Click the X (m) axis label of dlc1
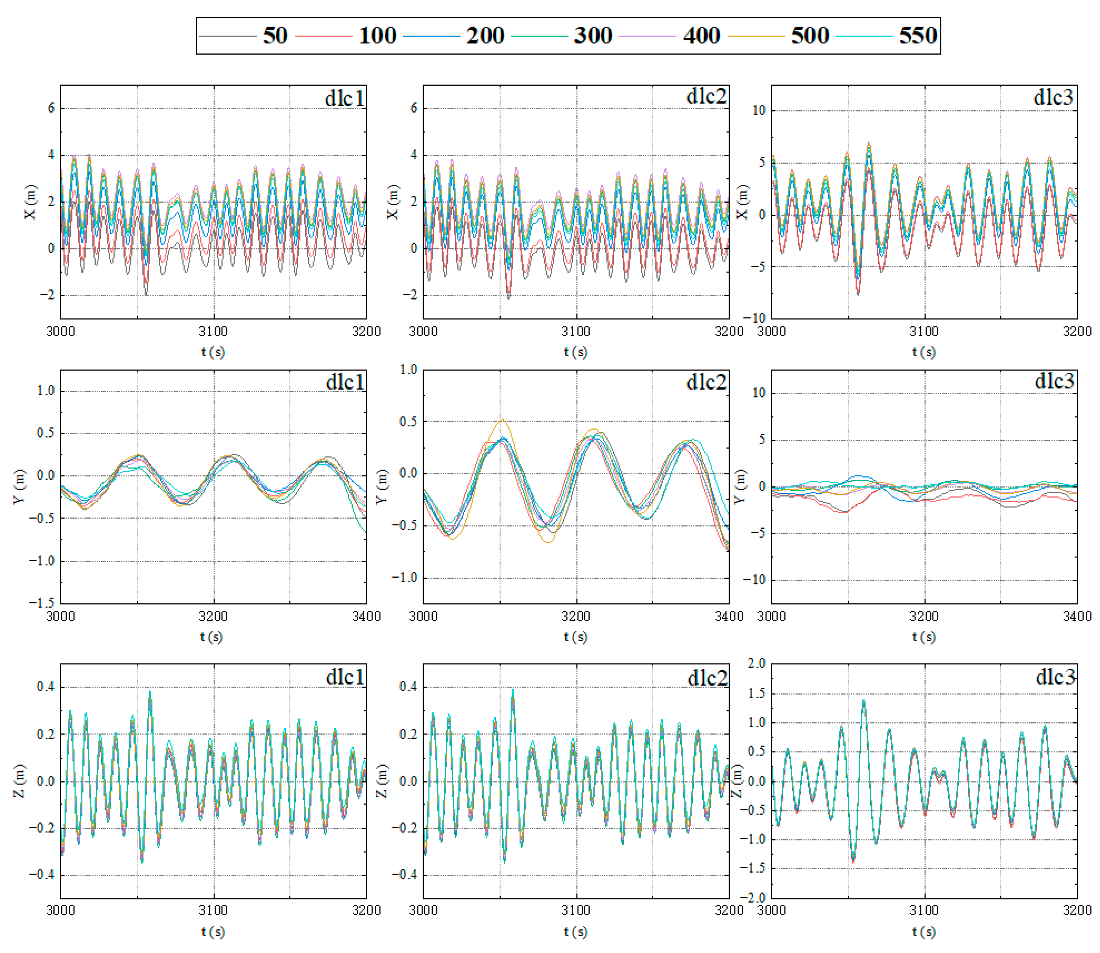 tap(31, 202)
